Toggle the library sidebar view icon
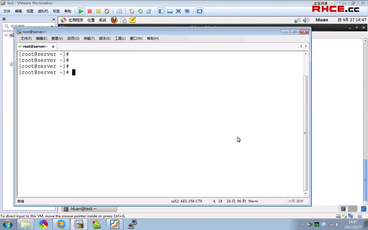Viewport: 368px width, 230px height. coord(161,11)
